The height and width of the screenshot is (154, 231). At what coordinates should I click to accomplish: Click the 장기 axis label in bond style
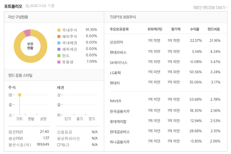[x=92, y=119]
